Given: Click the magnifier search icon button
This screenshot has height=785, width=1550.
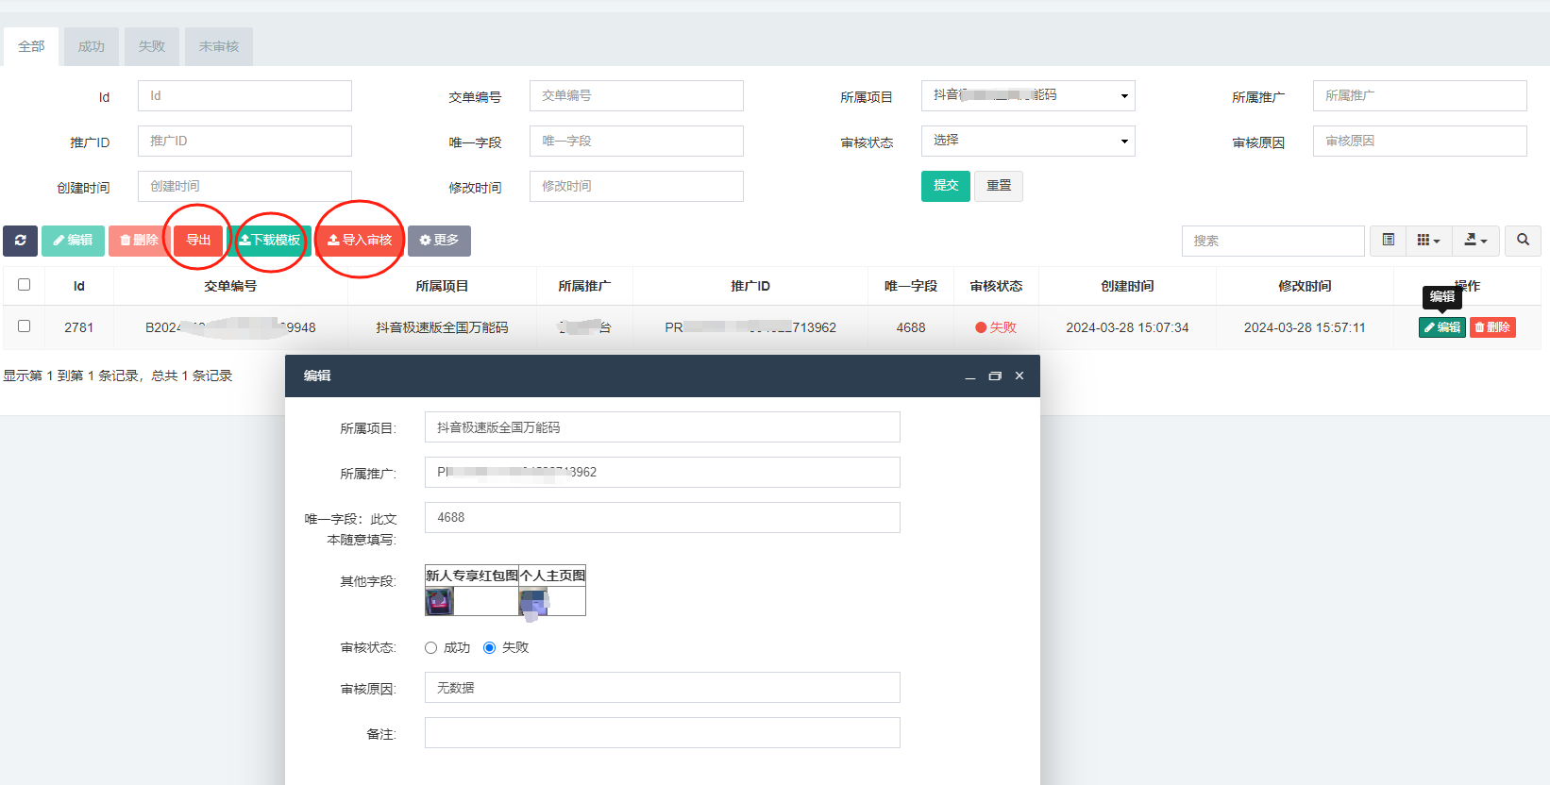Looking at the screenshot, I should coord(1523,241).
